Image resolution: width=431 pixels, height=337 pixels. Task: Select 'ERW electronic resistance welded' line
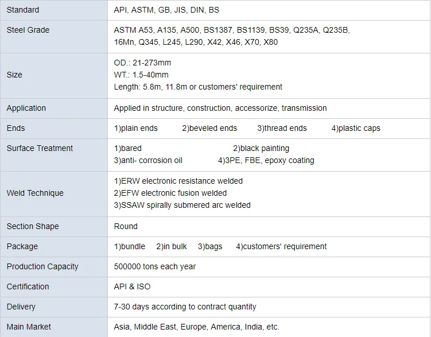pyautogui.click(x=178, y=181)
